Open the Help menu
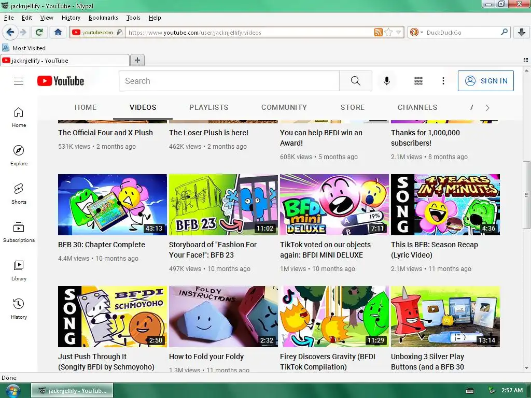 [155, 18]
